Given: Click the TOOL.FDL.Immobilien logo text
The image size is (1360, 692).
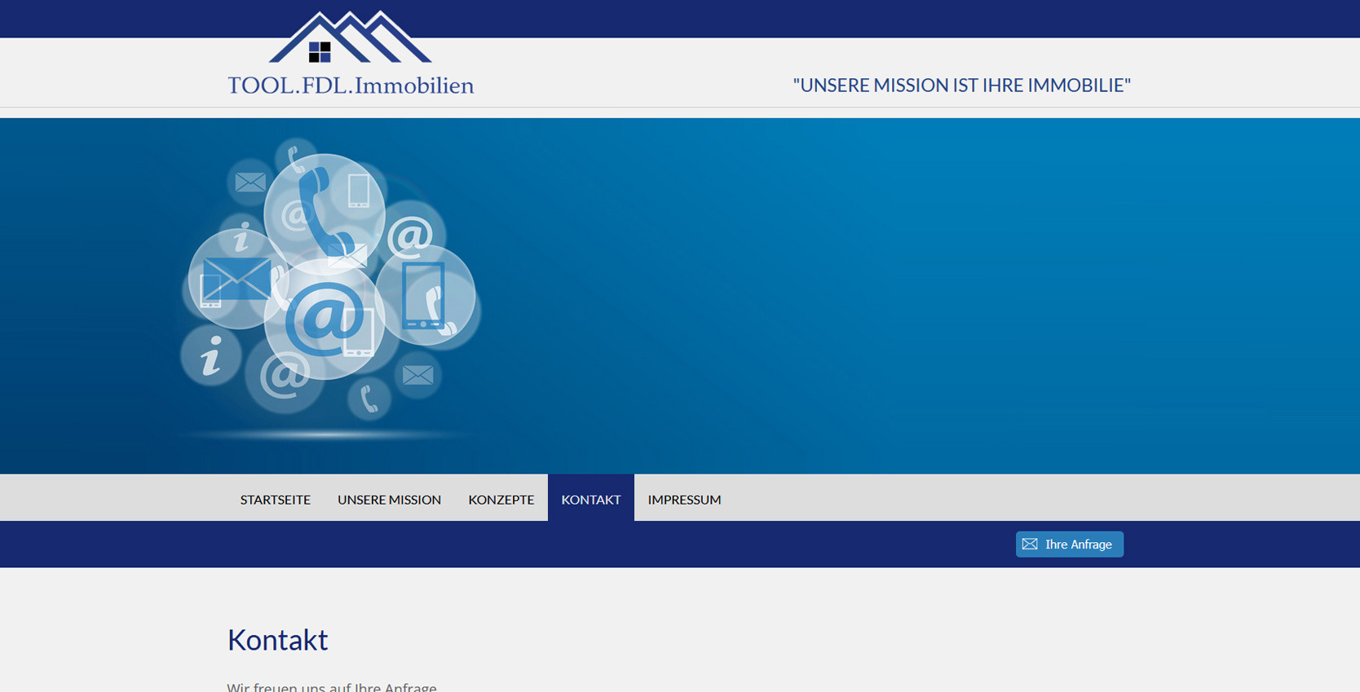Looking at the screenshot, I should 351,86.
